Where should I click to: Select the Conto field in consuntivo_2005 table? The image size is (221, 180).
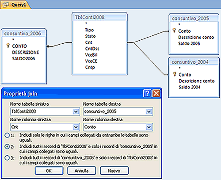pyautogui.click(x=184, y=31)
